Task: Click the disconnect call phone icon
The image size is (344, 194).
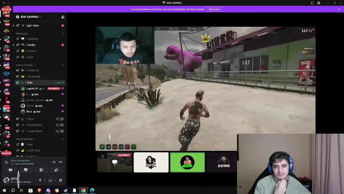Action: 60,162
